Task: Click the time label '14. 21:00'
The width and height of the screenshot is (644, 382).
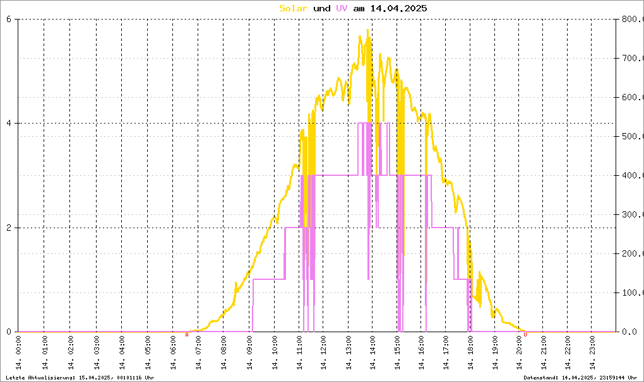Action: pyautogui.click(x=544, y=352)
